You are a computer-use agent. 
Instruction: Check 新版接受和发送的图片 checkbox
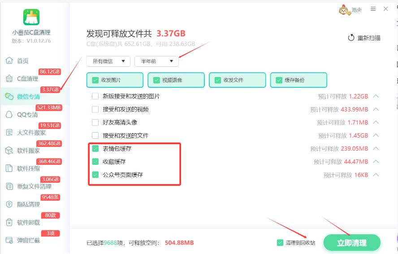pyautogui.click(x=95, y=96)
